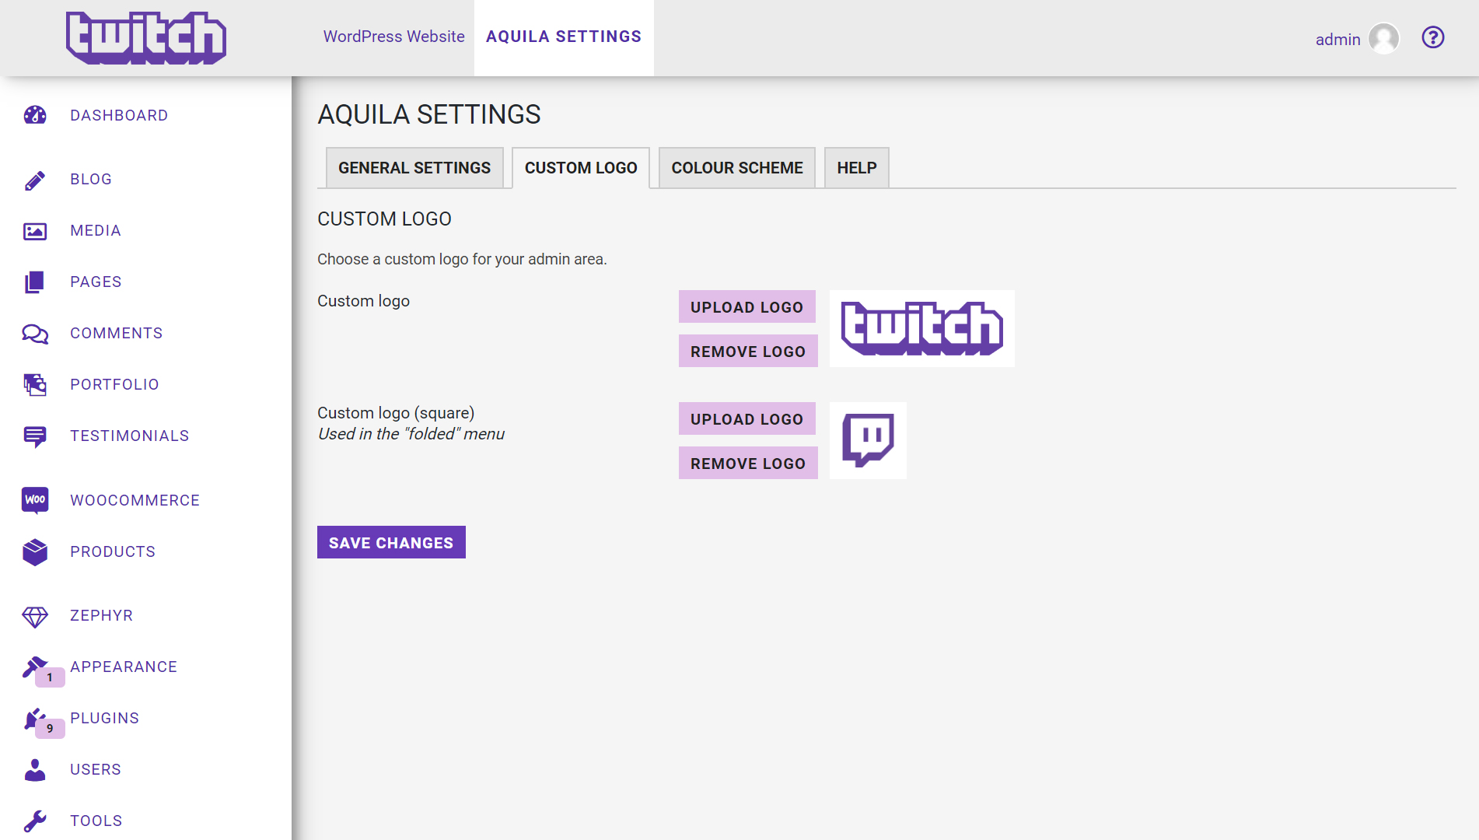1479x840 pixels.
Task: Click the Pages stacked-documents icon
Action: [35, 282]
